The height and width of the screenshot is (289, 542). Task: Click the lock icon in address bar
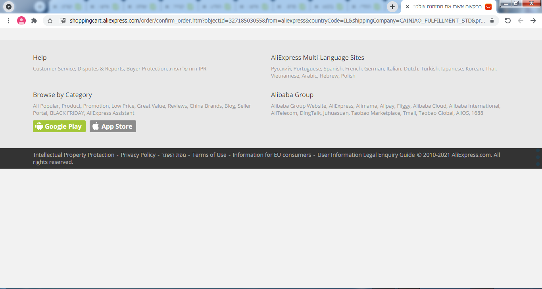click(492, 21)
